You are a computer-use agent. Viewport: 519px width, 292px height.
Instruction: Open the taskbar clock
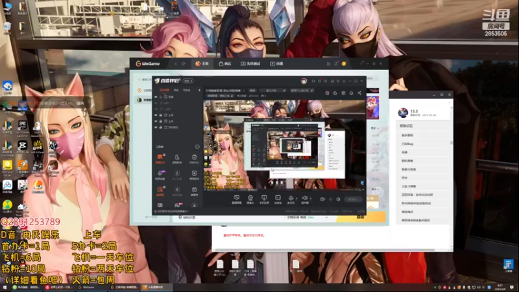[x=500, y=287]
